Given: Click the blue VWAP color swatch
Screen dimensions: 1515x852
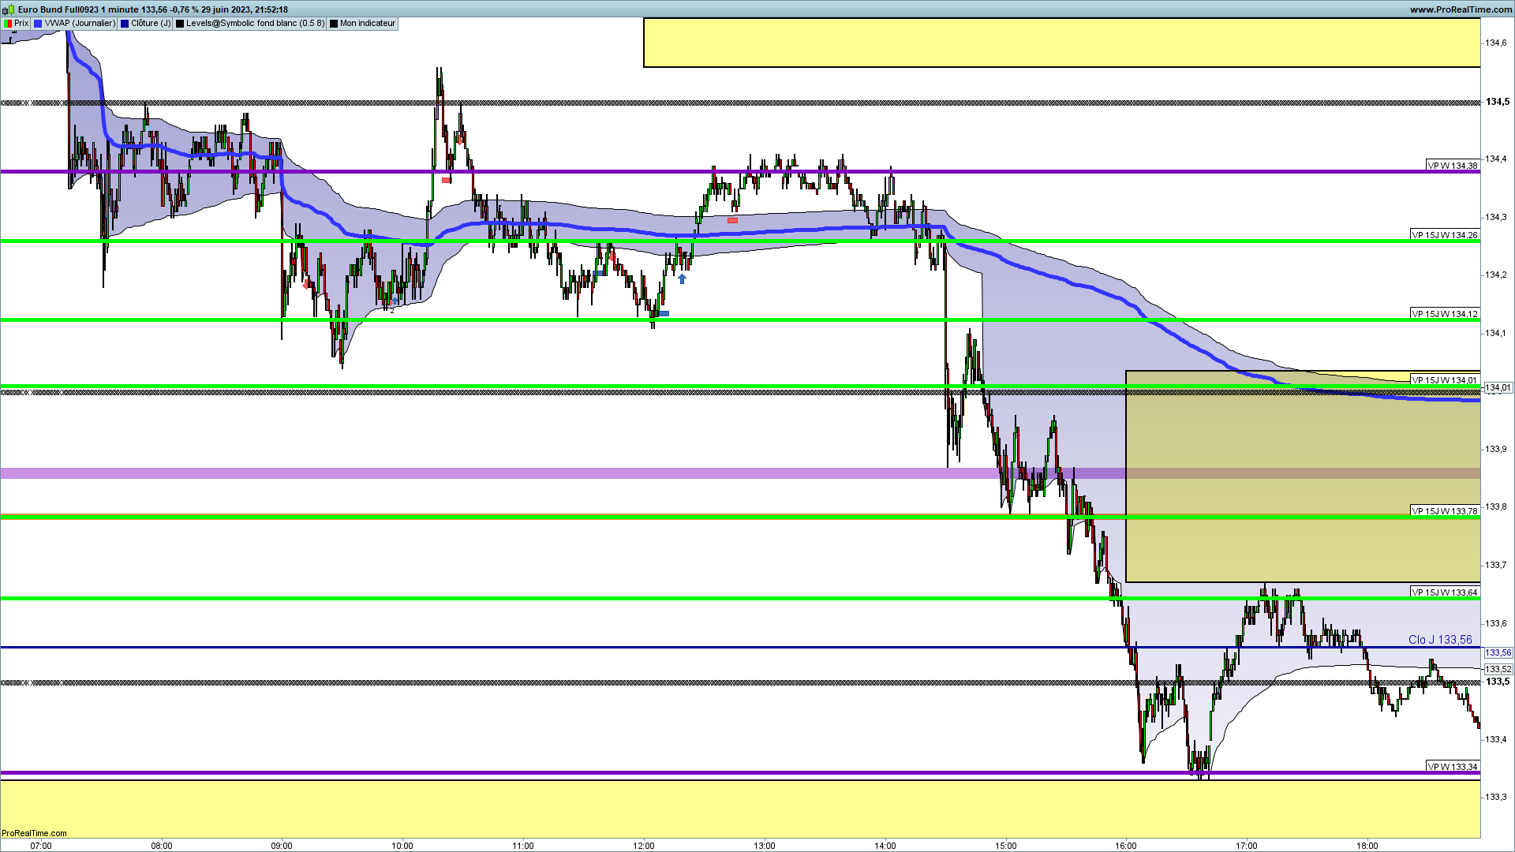Looking at the screenshot, I should 38,24.
